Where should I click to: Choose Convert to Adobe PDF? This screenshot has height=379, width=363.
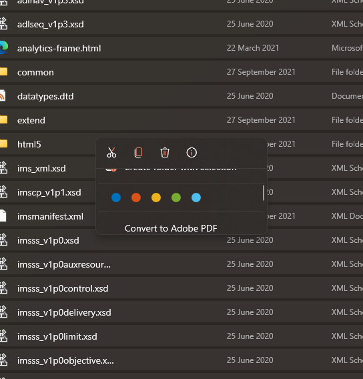point(171,228)
